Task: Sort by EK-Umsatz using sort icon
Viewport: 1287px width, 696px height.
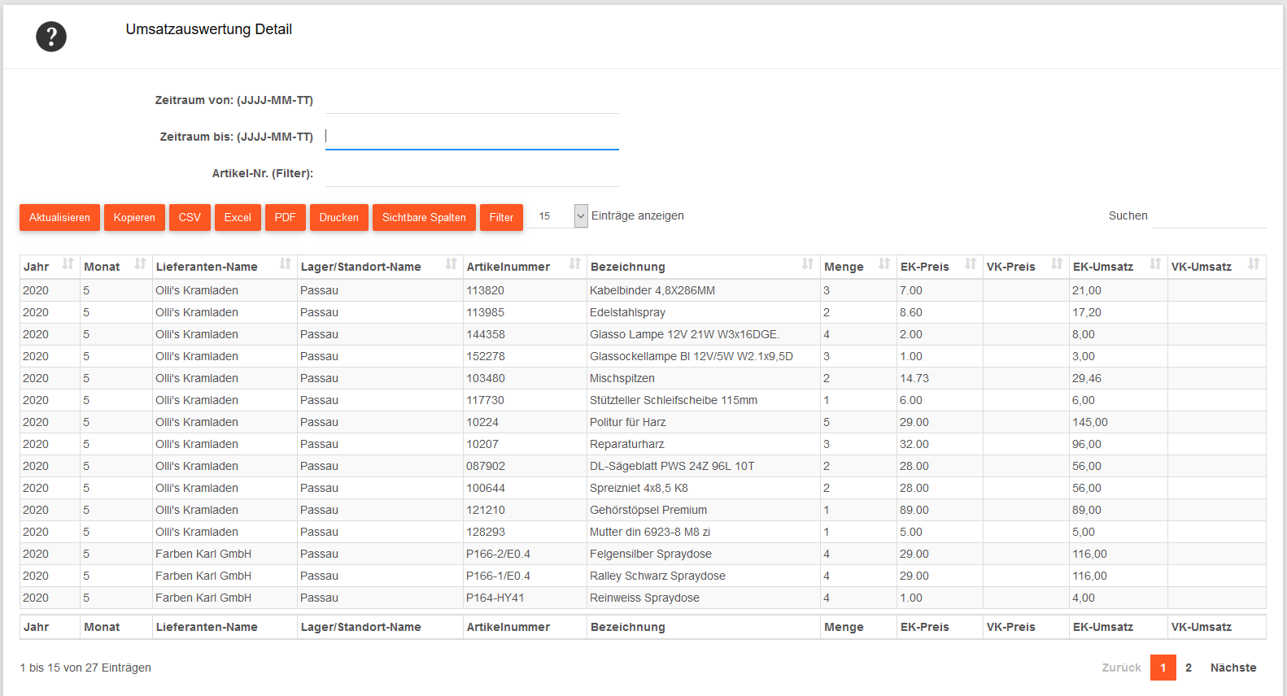Action: tap(1154, 264)
